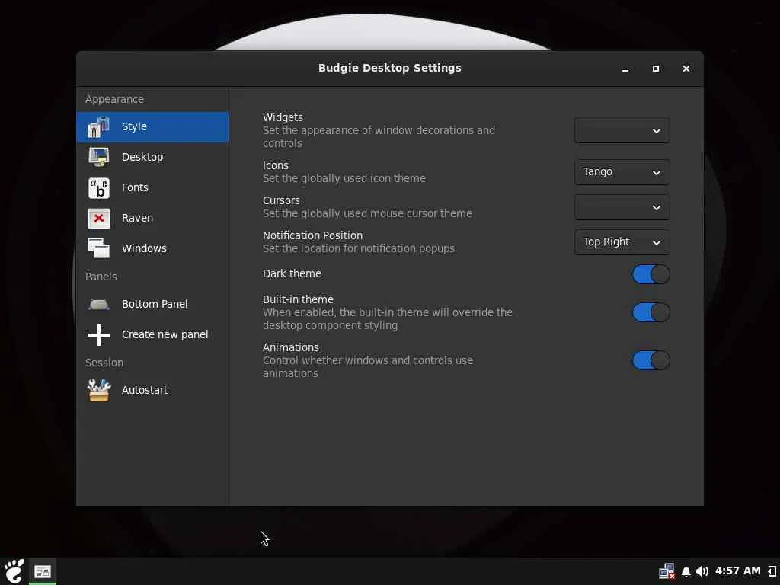The height and width of the screenshot is (585, 780).
Task: Toggle the Animations switch
Action: 651,360
